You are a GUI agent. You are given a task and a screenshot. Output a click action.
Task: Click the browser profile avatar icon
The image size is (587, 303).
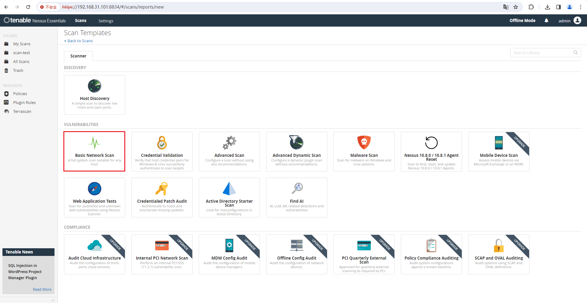click(570, 7)
